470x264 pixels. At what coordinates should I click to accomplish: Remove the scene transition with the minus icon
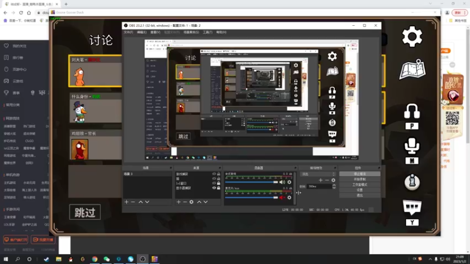[327, 180]
